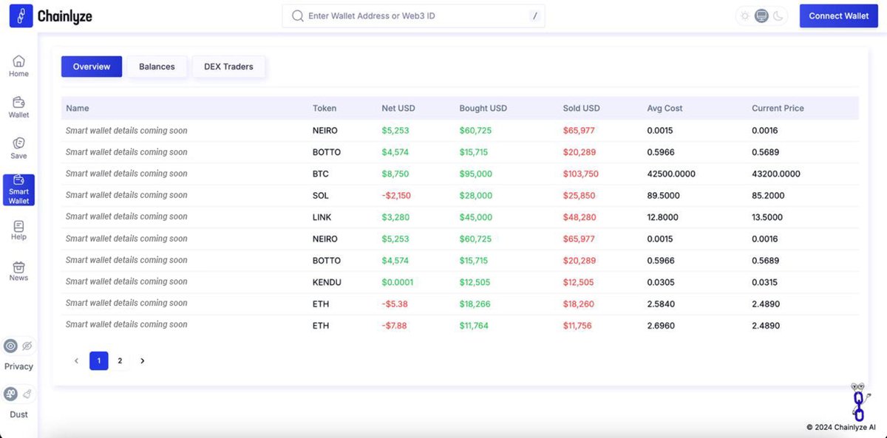The image size is (887, 438).
Task: Open the Save sidebar icon
Action: tap(18, 143)
